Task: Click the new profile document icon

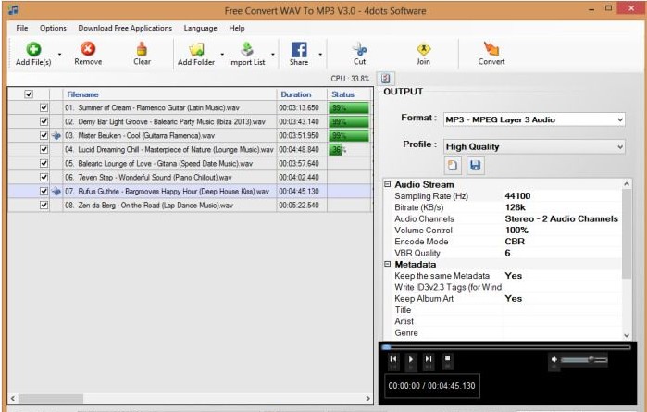Action: [453, 166]
